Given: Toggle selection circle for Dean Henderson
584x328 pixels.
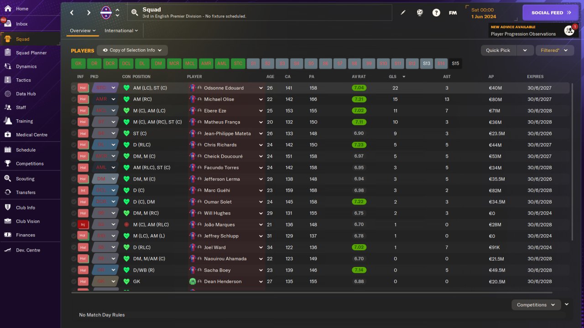Looking at the screenshot, I should 74,282.
